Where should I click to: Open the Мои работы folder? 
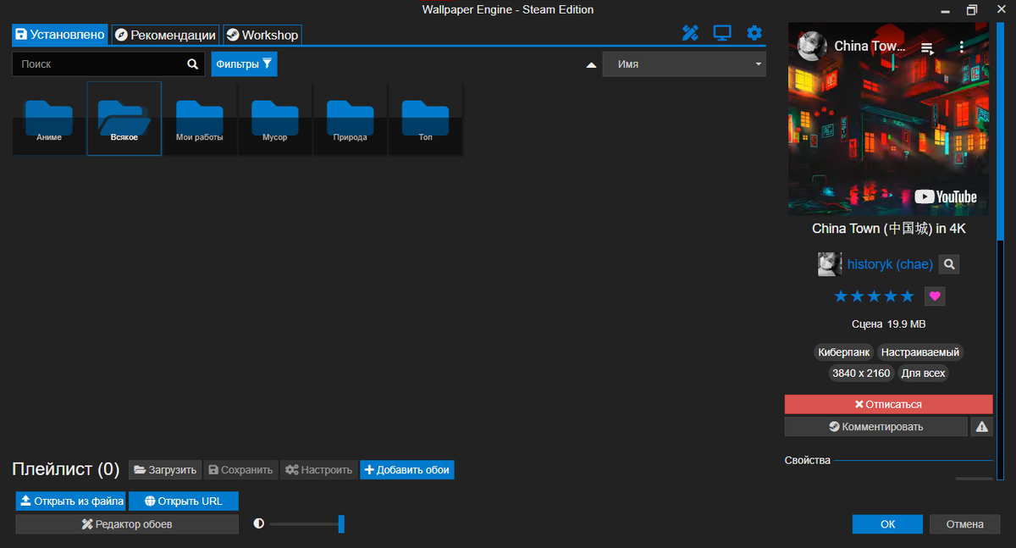[x=199, y=119]
